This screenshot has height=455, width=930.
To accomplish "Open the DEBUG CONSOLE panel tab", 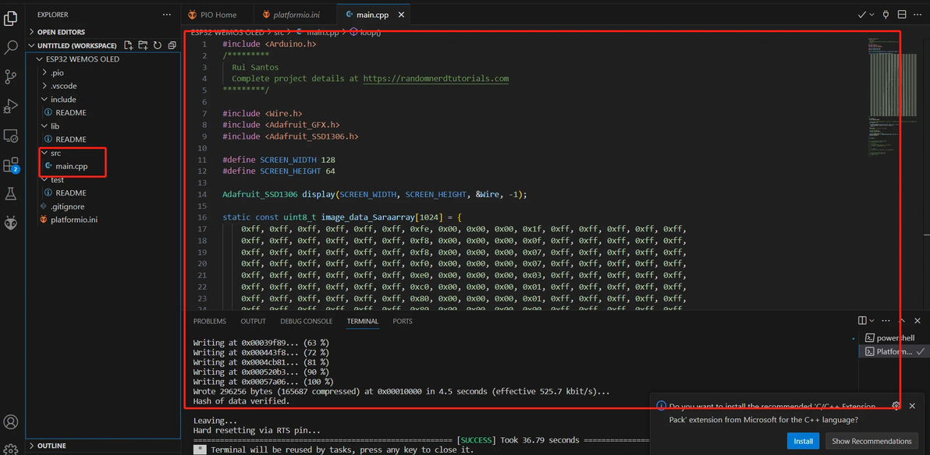I will (x=306, y=321).
